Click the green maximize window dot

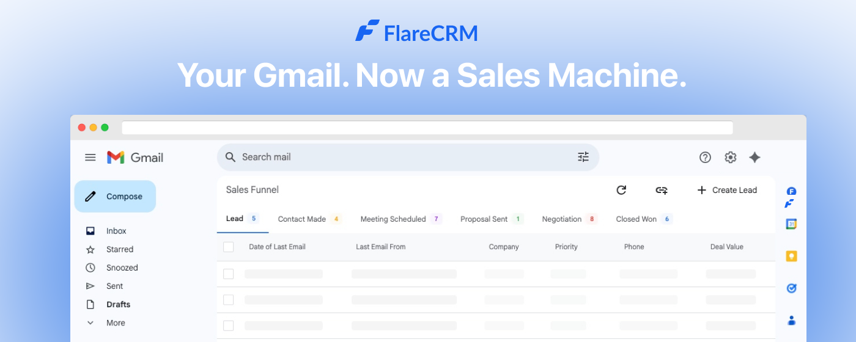click(105, 128)
